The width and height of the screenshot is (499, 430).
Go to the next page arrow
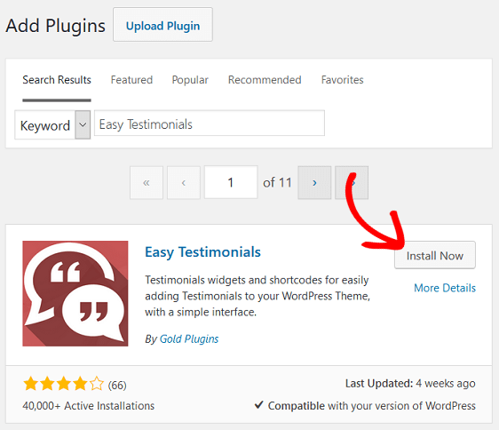click(314, 182)
